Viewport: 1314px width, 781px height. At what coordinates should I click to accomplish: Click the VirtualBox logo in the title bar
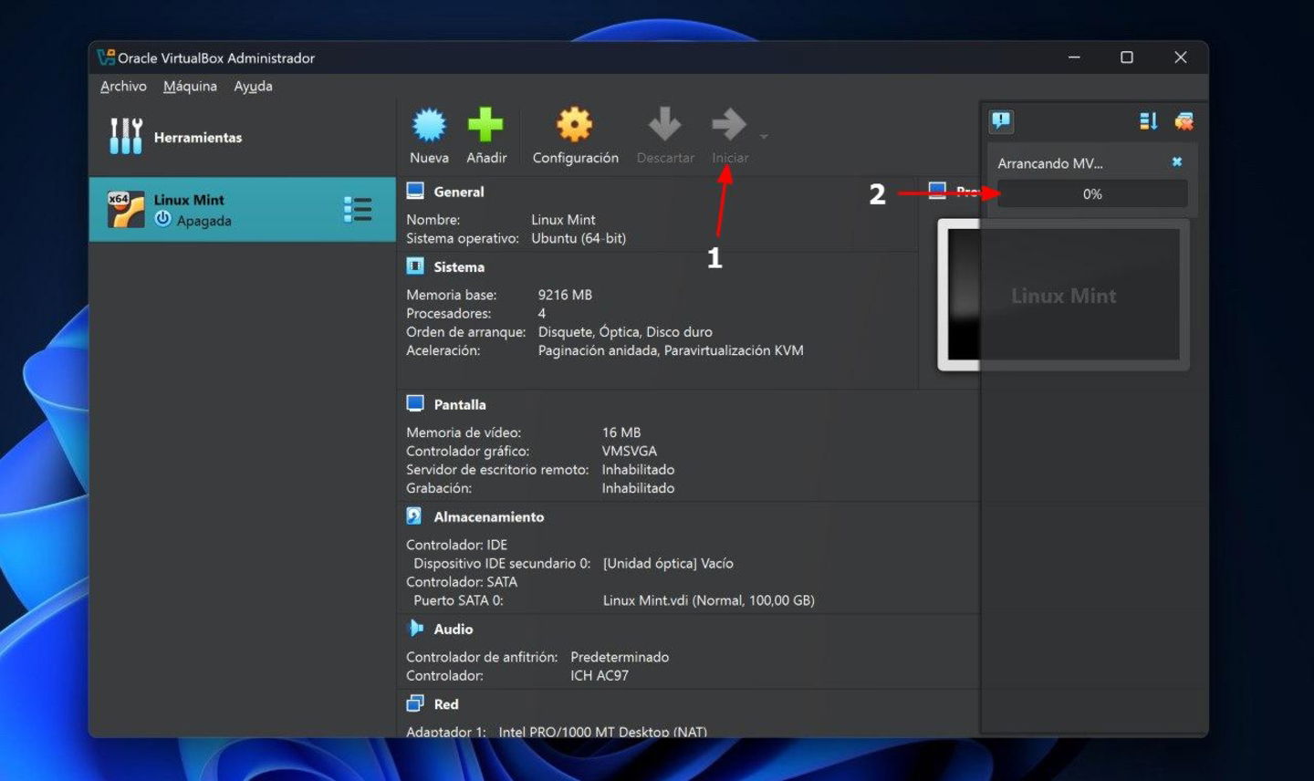[107, 57]
